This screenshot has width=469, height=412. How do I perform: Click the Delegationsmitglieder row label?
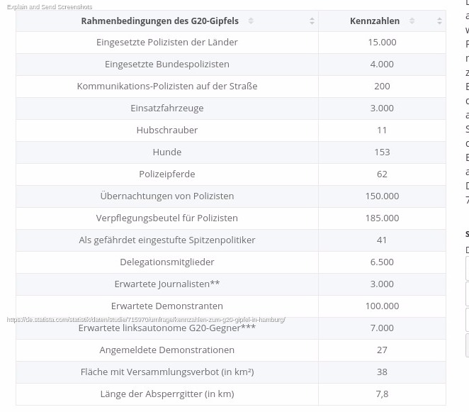[x=167, y=262]
